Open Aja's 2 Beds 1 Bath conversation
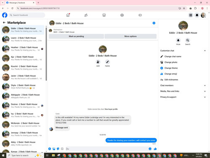This screenshot has height=158, width=210. point(22,58)
